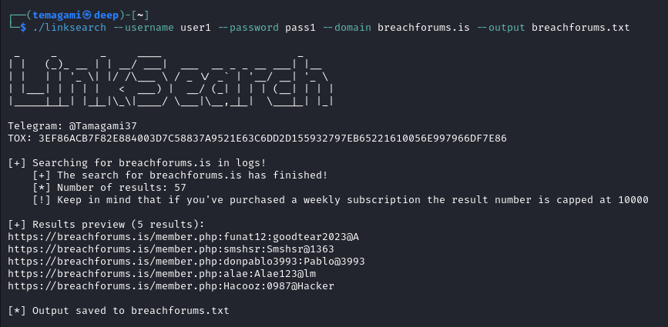Image resolution: width=668 pixels, height=327 pixels.
Task: Click the --domain flag in the command
Action: (347, 28)
